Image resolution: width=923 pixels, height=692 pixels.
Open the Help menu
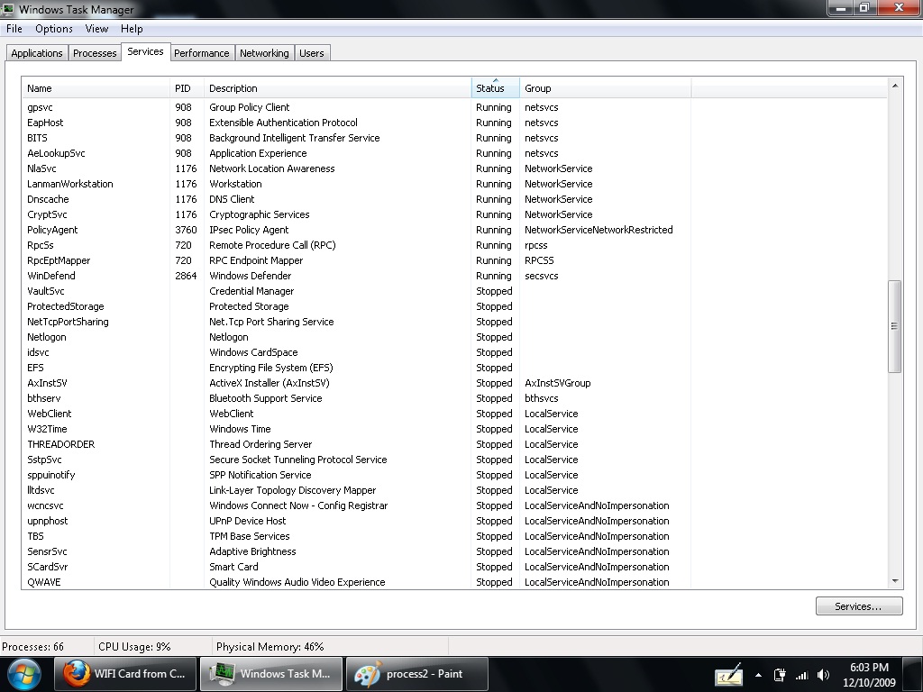132,29
